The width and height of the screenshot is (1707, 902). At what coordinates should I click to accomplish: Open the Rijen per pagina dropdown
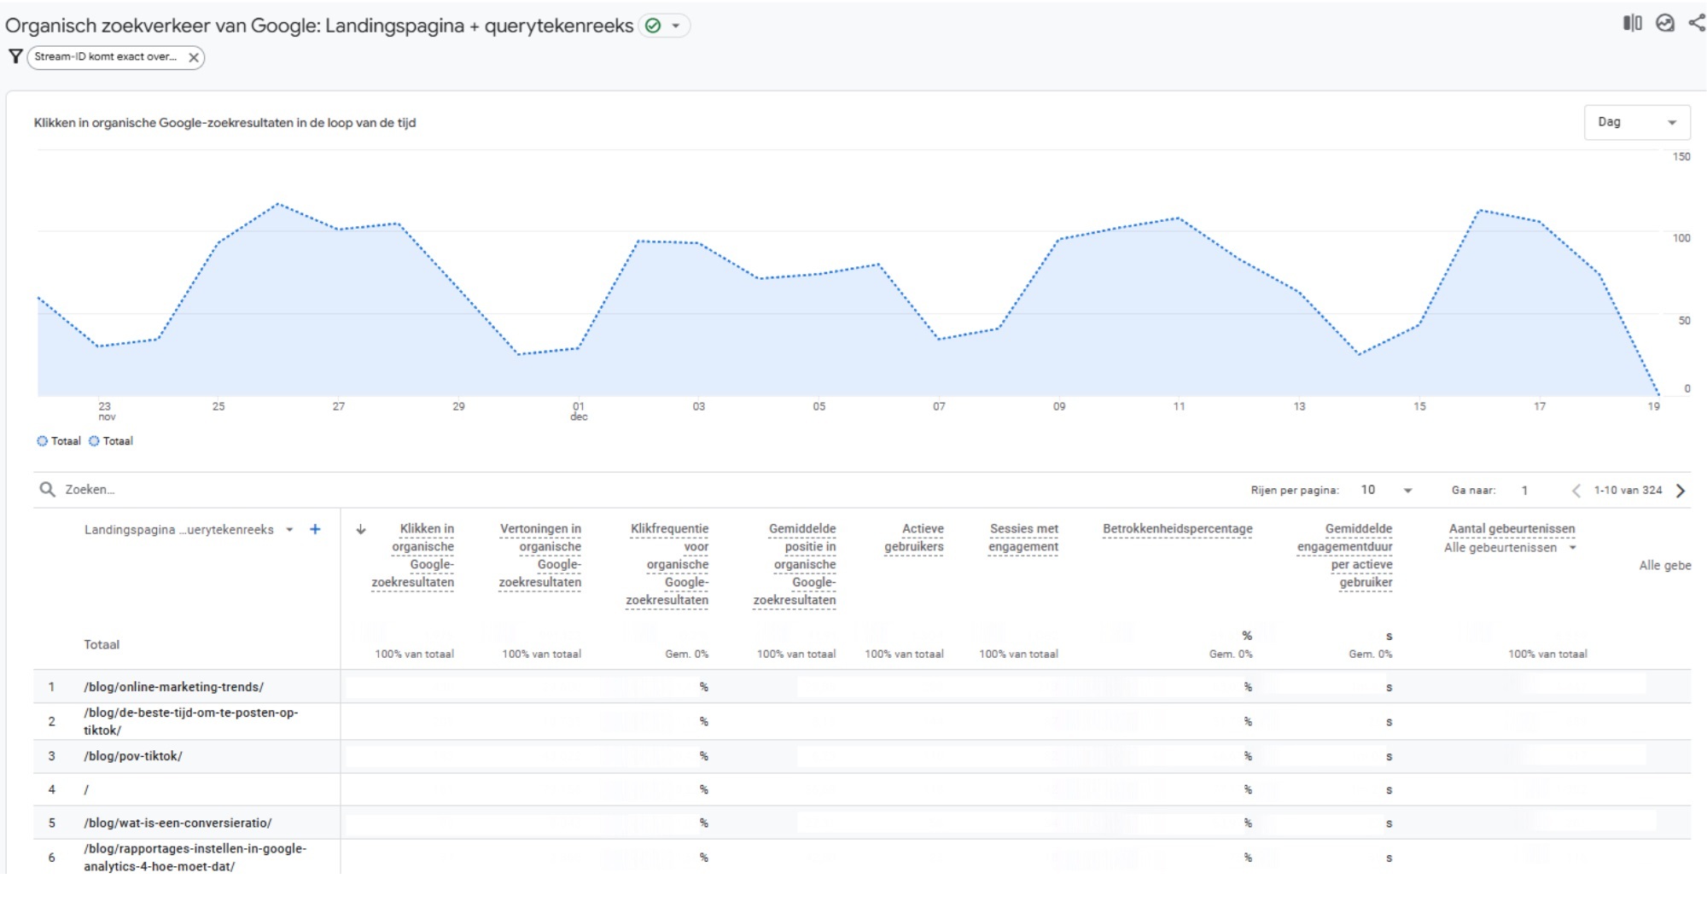point(1386,490)
